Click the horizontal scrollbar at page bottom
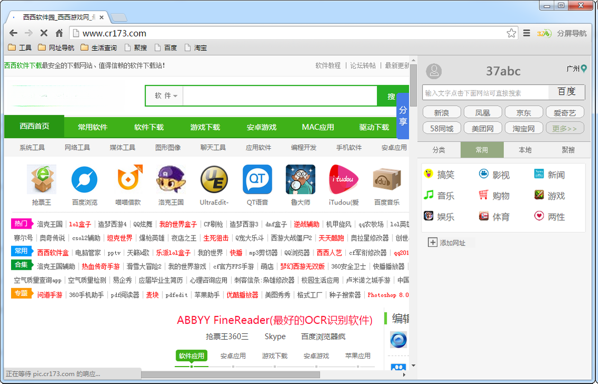The width and height of the screenshot is (598, 384). (231, 375)
